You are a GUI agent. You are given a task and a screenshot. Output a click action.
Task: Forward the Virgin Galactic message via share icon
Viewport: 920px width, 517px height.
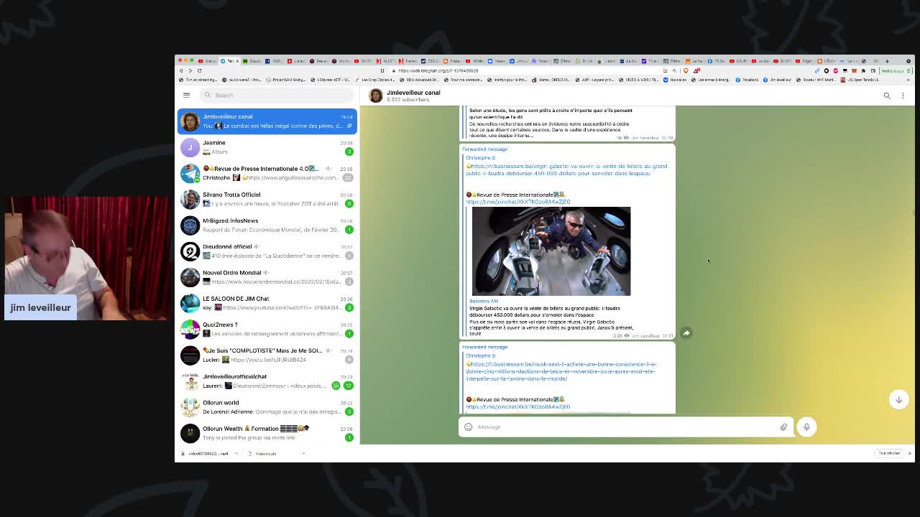[686, 333]
